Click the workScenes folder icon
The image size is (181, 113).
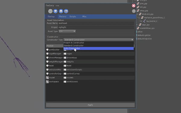pyautogui.click(x=65, y=82)
